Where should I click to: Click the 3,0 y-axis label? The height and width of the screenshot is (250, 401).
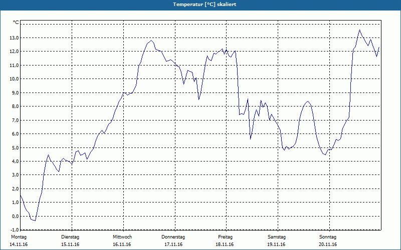click(16, 175)
